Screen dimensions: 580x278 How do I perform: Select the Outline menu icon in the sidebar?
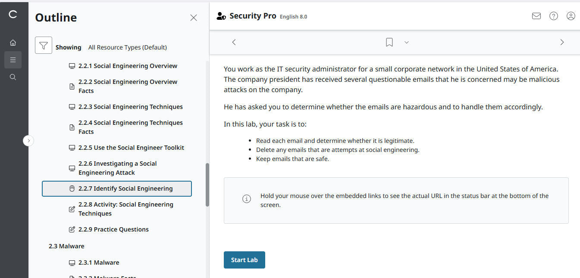click(13, 59)
